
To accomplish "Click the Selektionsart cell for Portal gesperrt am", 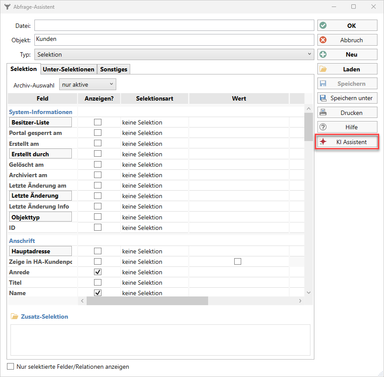I will [155, 133].
